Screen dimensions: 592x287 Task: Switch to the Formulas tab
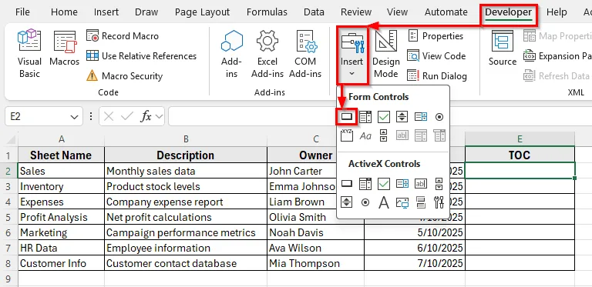[x=267, y=12]
